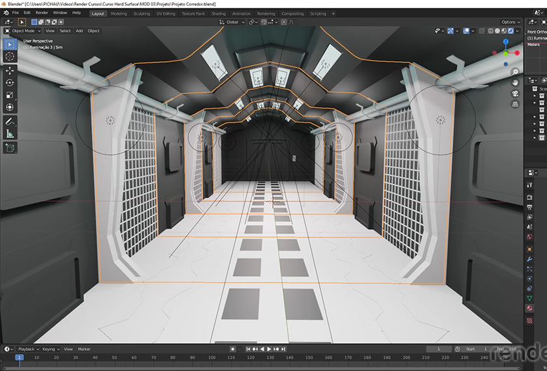Image resolution: width=547 pixels, height=371 pixels.
Task: Switch to the Sculpting workspace tab
Action: (x=141, y=13)
